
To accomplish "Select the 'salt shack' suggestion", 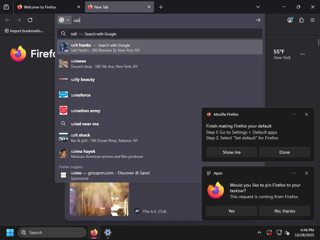I will pyautogui.click(x=128, y=137).
